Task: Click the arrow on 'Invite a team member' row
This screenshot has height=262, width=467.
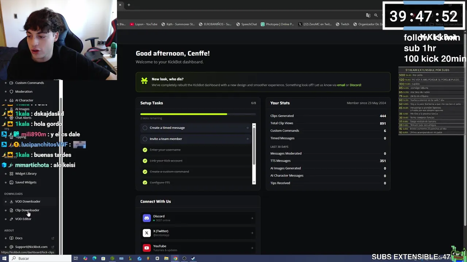Action: 247,139
